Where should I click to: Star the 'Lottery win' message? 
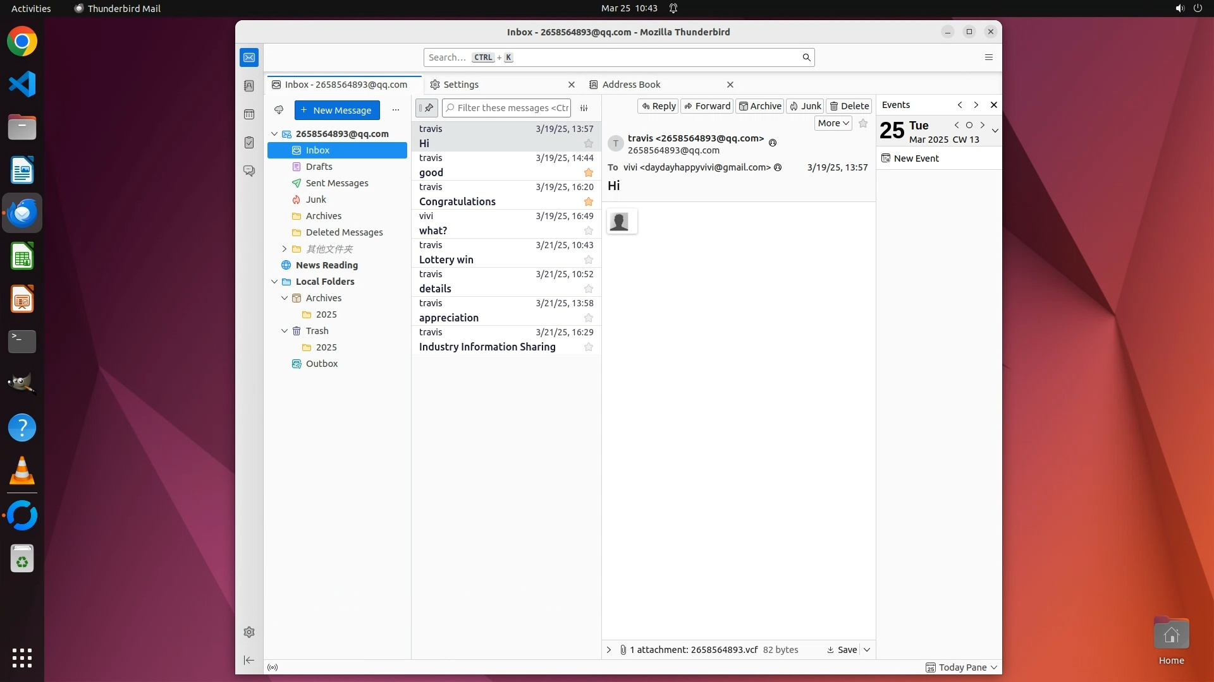click(589, 260)
